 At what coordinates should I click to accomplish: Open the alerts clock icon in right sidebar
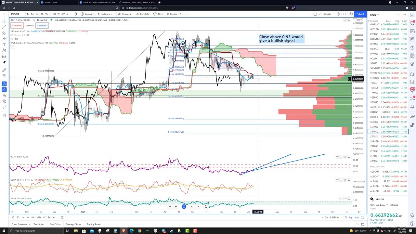pyautogui.click(x=412, y=23)
